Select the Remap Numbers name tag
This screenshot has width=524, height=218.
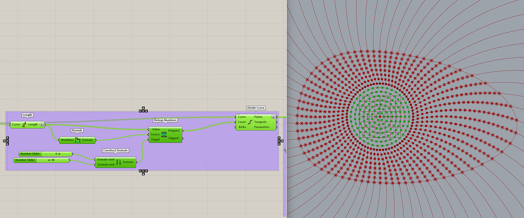point(165,120)
